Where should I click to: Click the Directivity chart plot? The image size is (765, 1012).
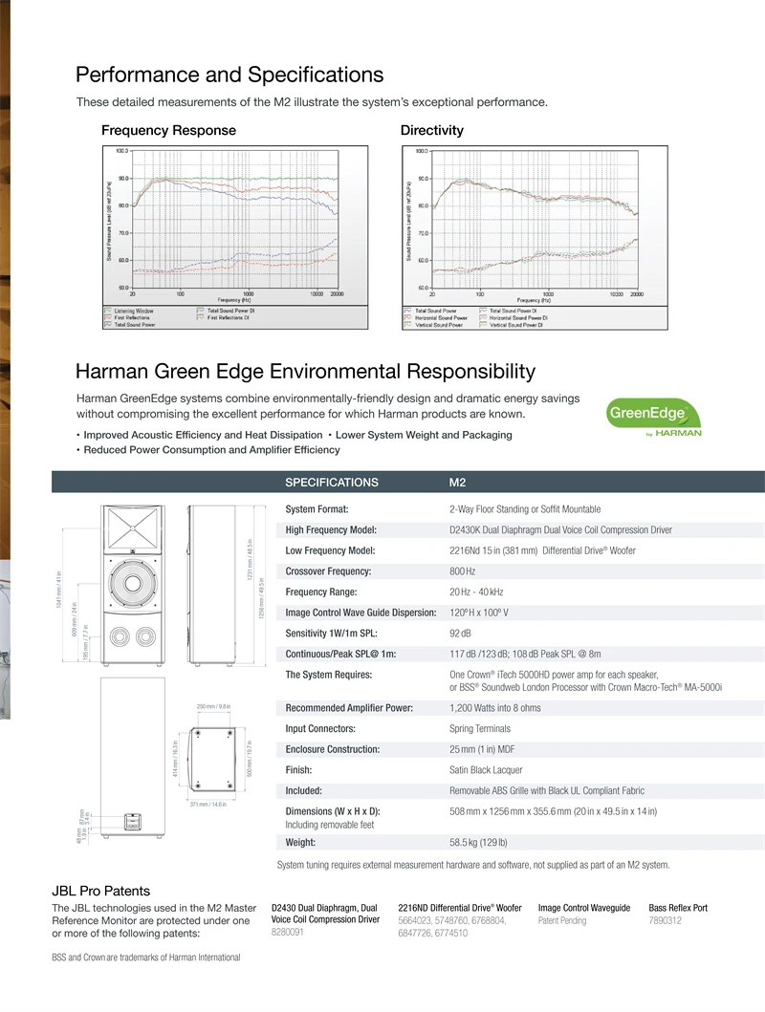click(x=535, y=220)
